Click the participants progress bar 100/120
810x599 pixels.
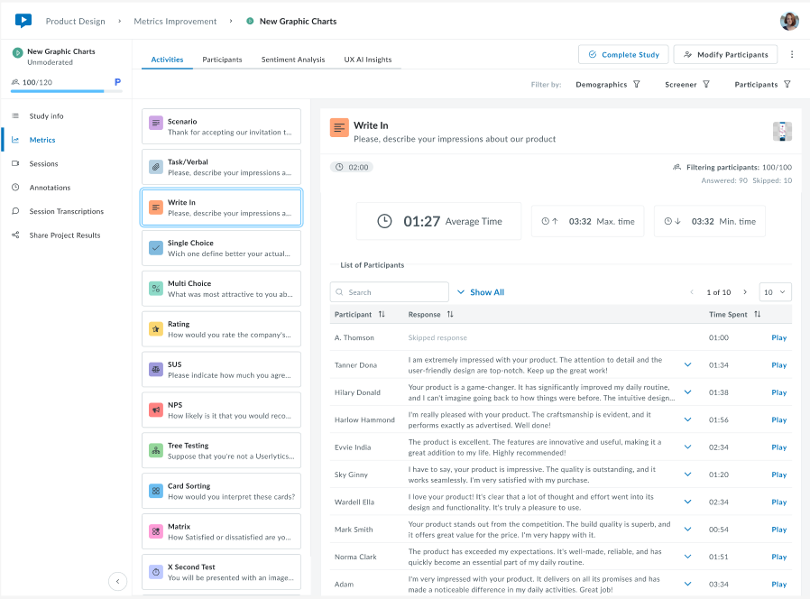tap(59, 91)
